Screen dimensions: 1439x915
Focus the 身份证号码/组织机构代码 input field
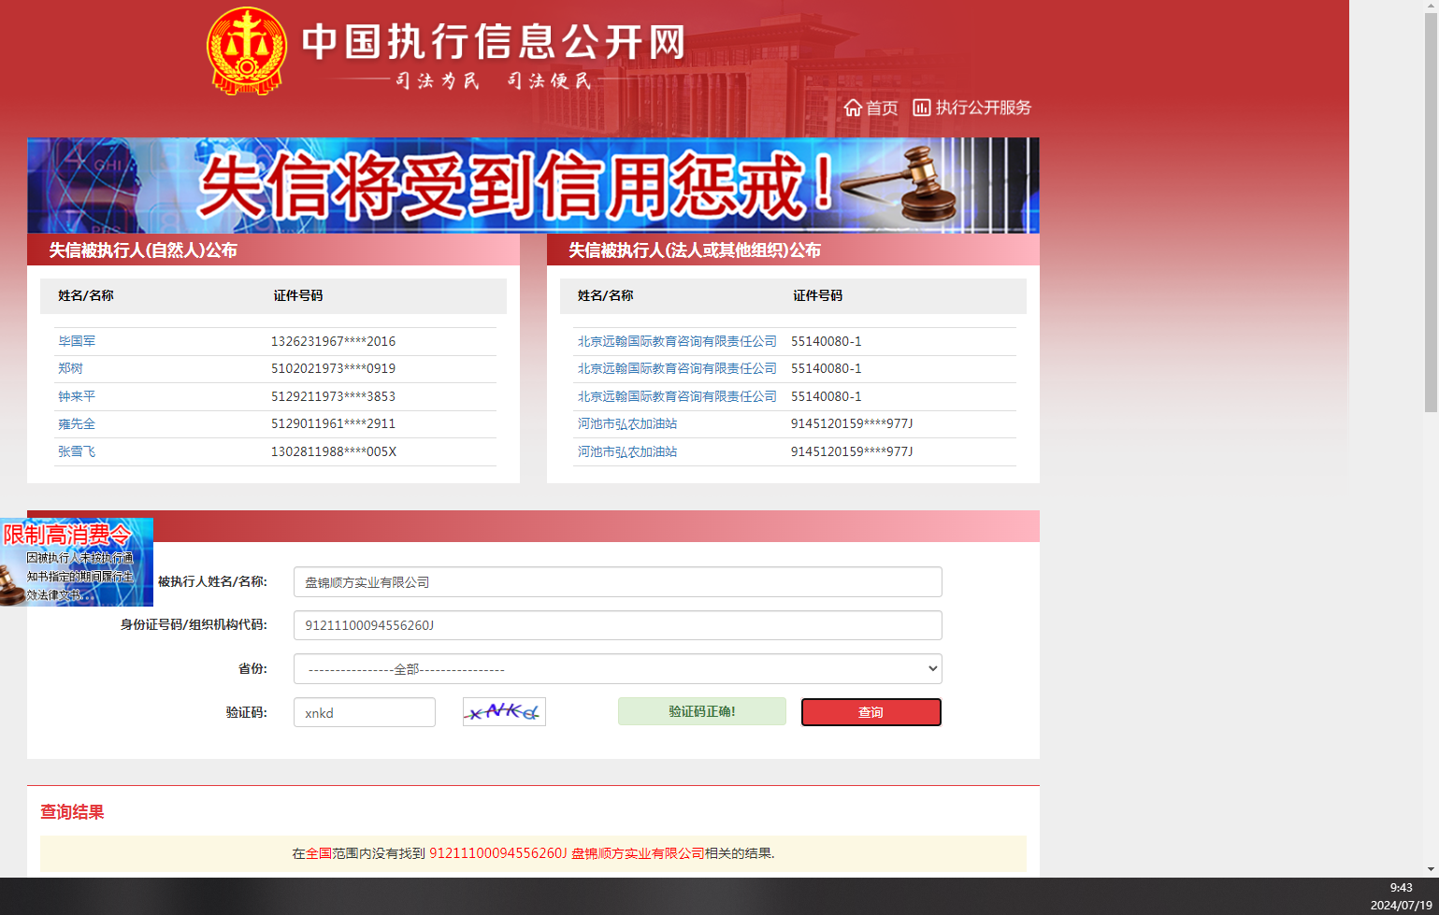coord(617,625)
